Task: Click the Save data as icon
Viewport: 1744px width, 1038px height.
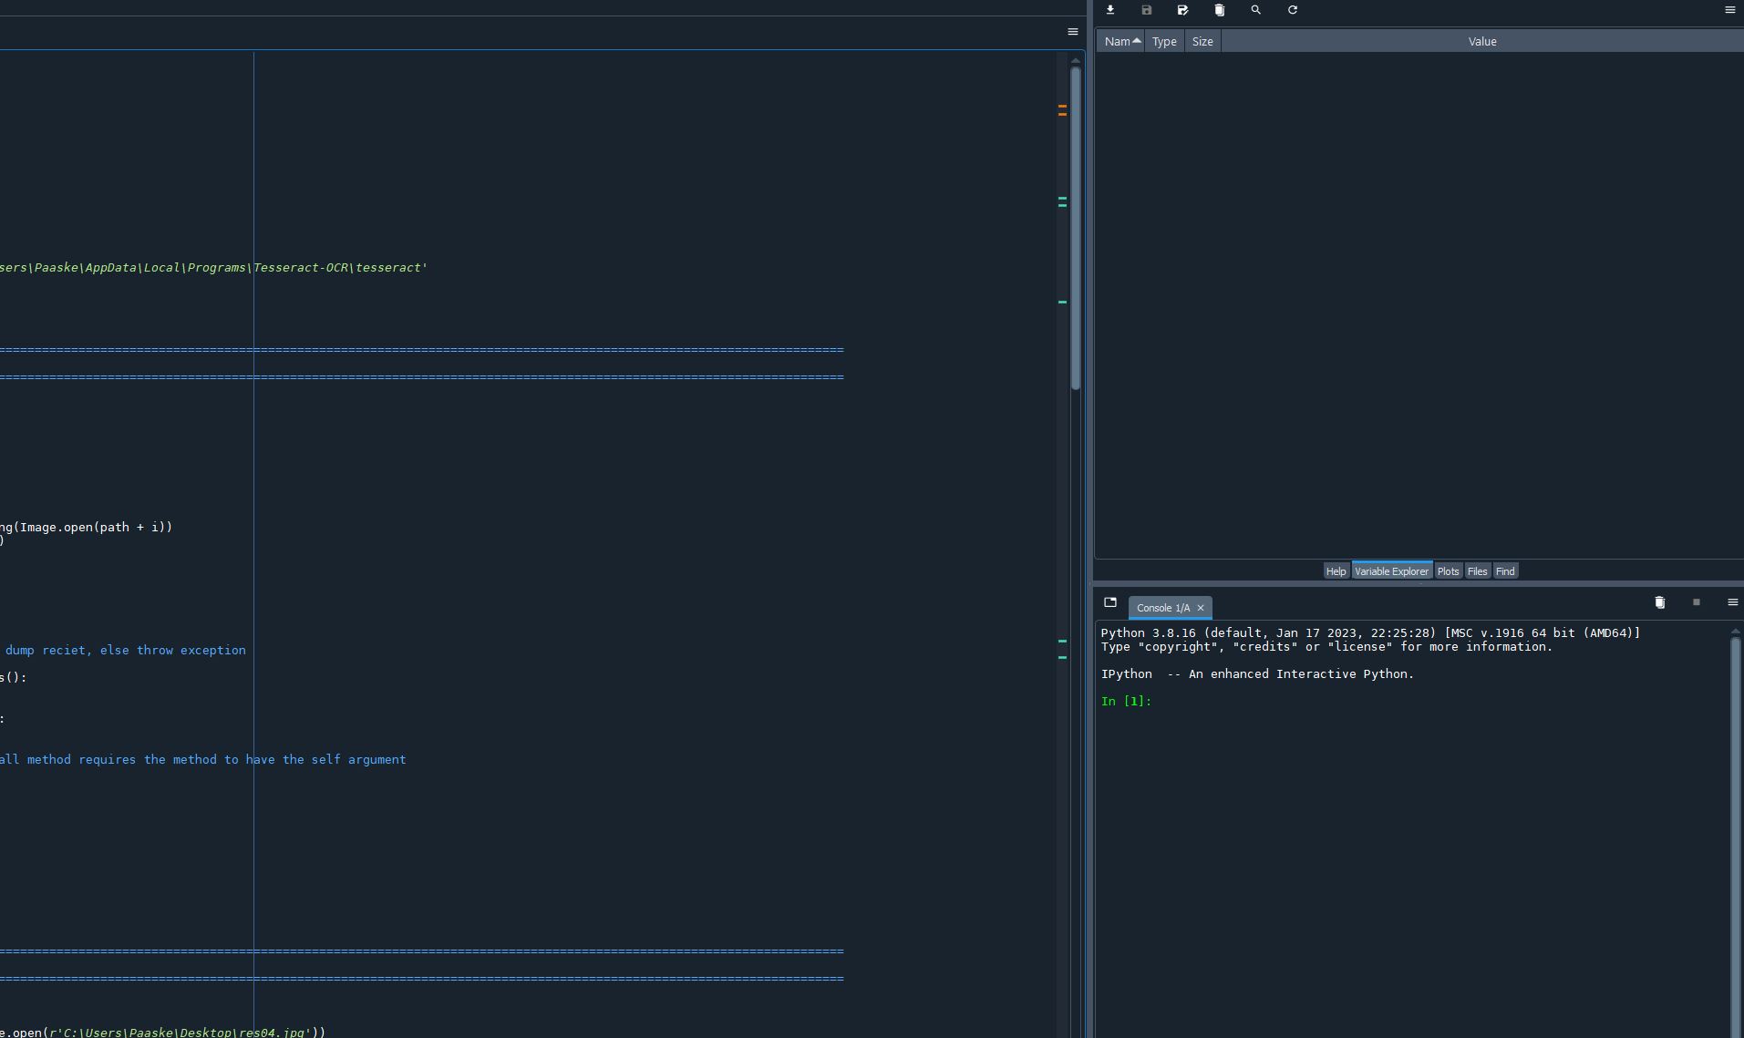Action: click(x=1146, y=10)
